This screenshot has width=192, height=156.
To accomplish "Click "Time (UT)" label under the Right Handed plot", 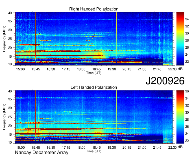I will tap(94, 73).
